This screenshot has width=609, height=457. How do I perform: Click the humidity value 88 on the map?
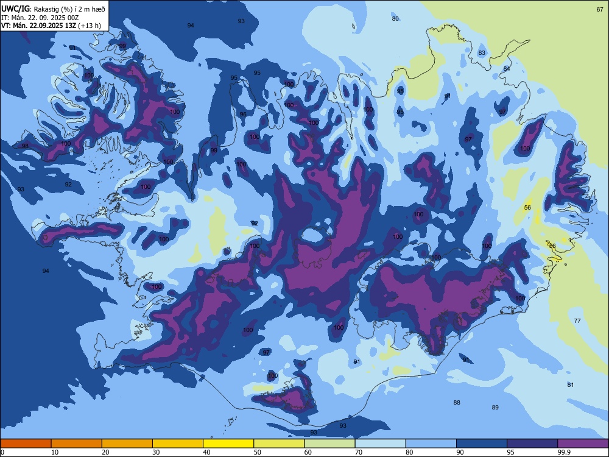click(x=457, y=403)
